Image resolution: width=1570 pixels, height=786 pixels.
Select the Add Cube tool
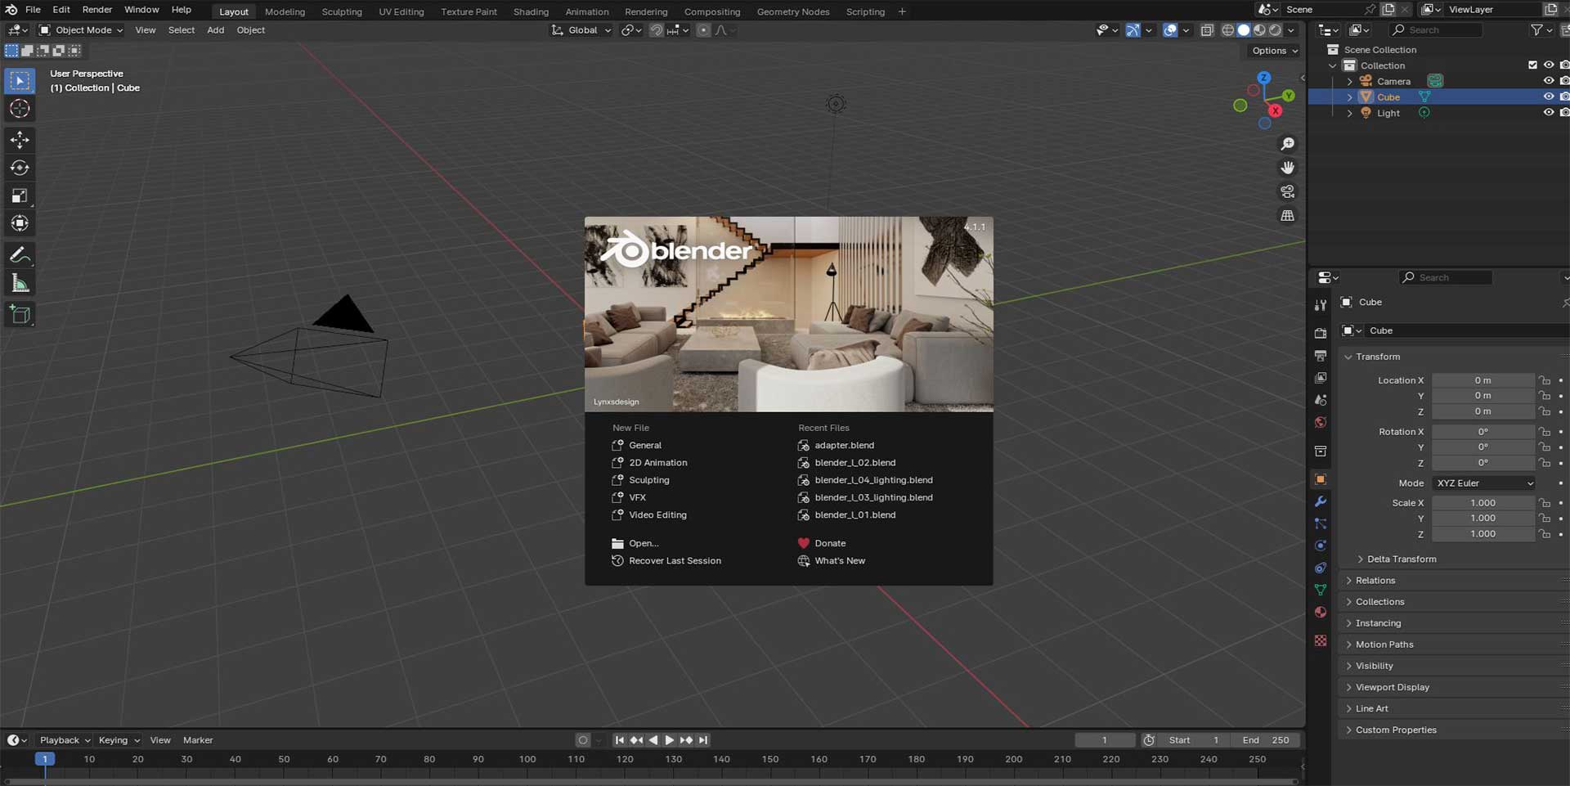[x=20, y=315]
